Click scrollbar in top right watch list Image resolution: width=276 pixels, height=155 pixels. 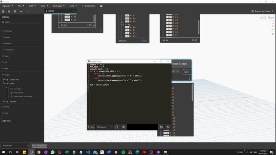click(199, 27)
